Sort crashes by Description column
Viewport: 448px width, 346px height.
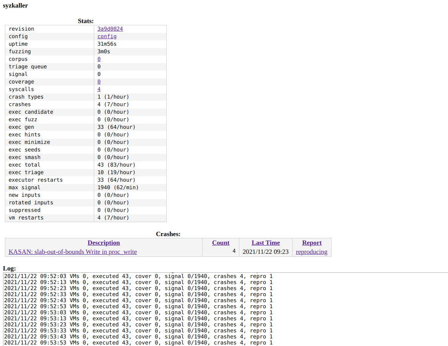click(x=104, y=243)
